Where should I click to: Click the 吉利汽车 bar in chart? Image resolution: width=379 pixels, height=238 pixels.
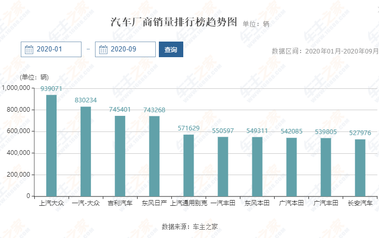coord(120,156)
